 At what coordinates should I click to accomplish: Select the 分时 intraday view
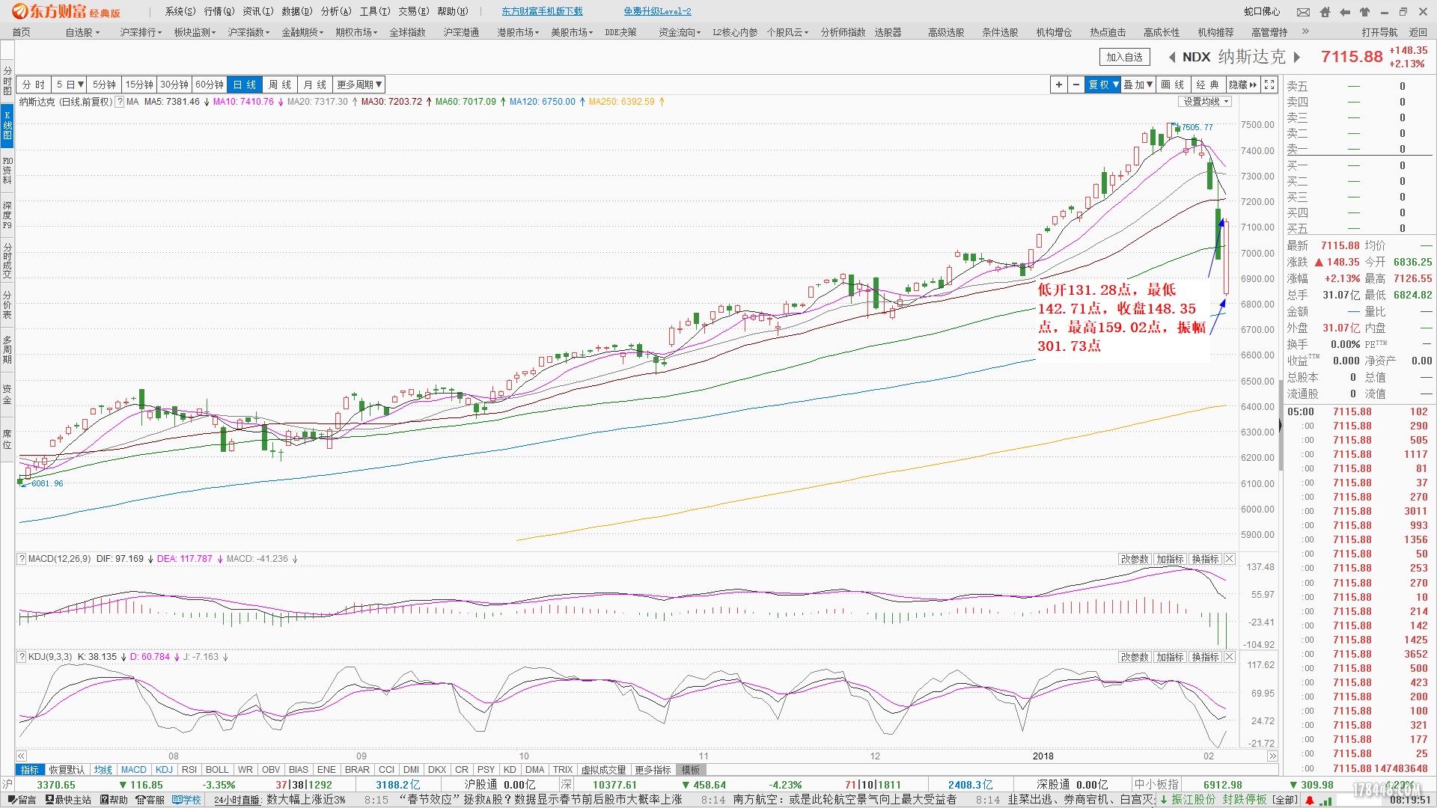(34, 85)
